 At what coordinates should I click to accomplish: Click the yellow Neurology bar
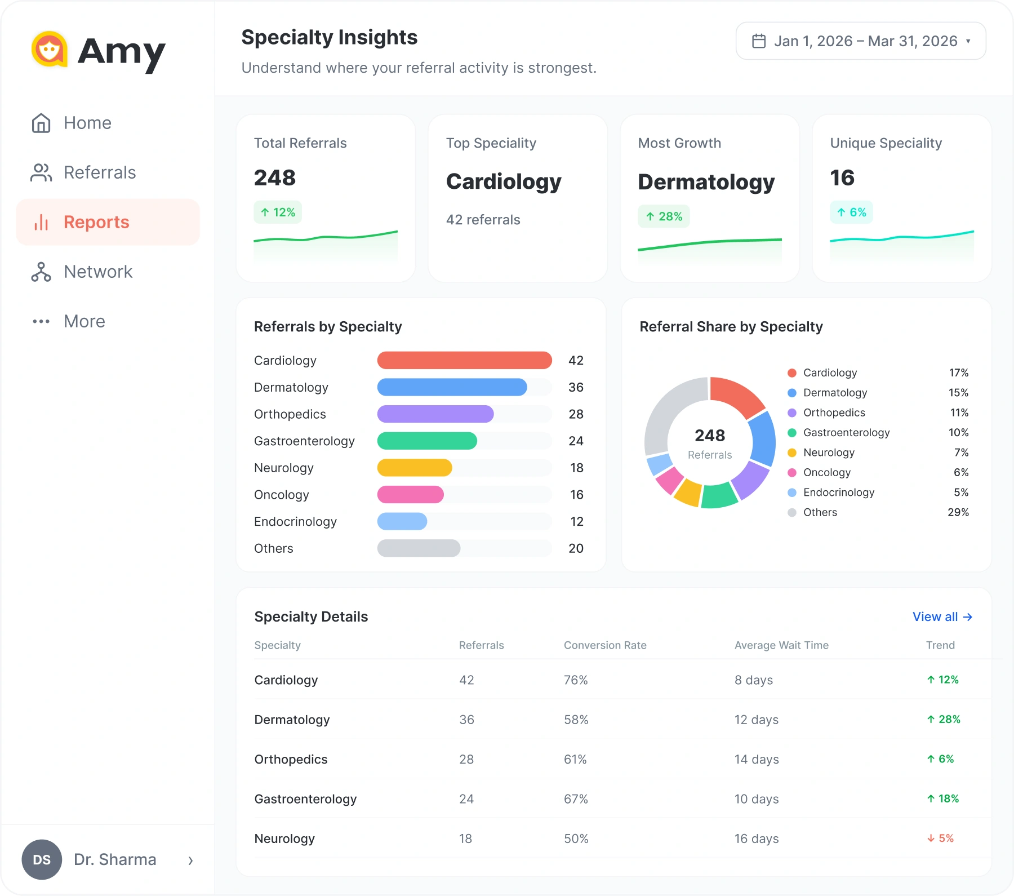click(x=415, y=468)
